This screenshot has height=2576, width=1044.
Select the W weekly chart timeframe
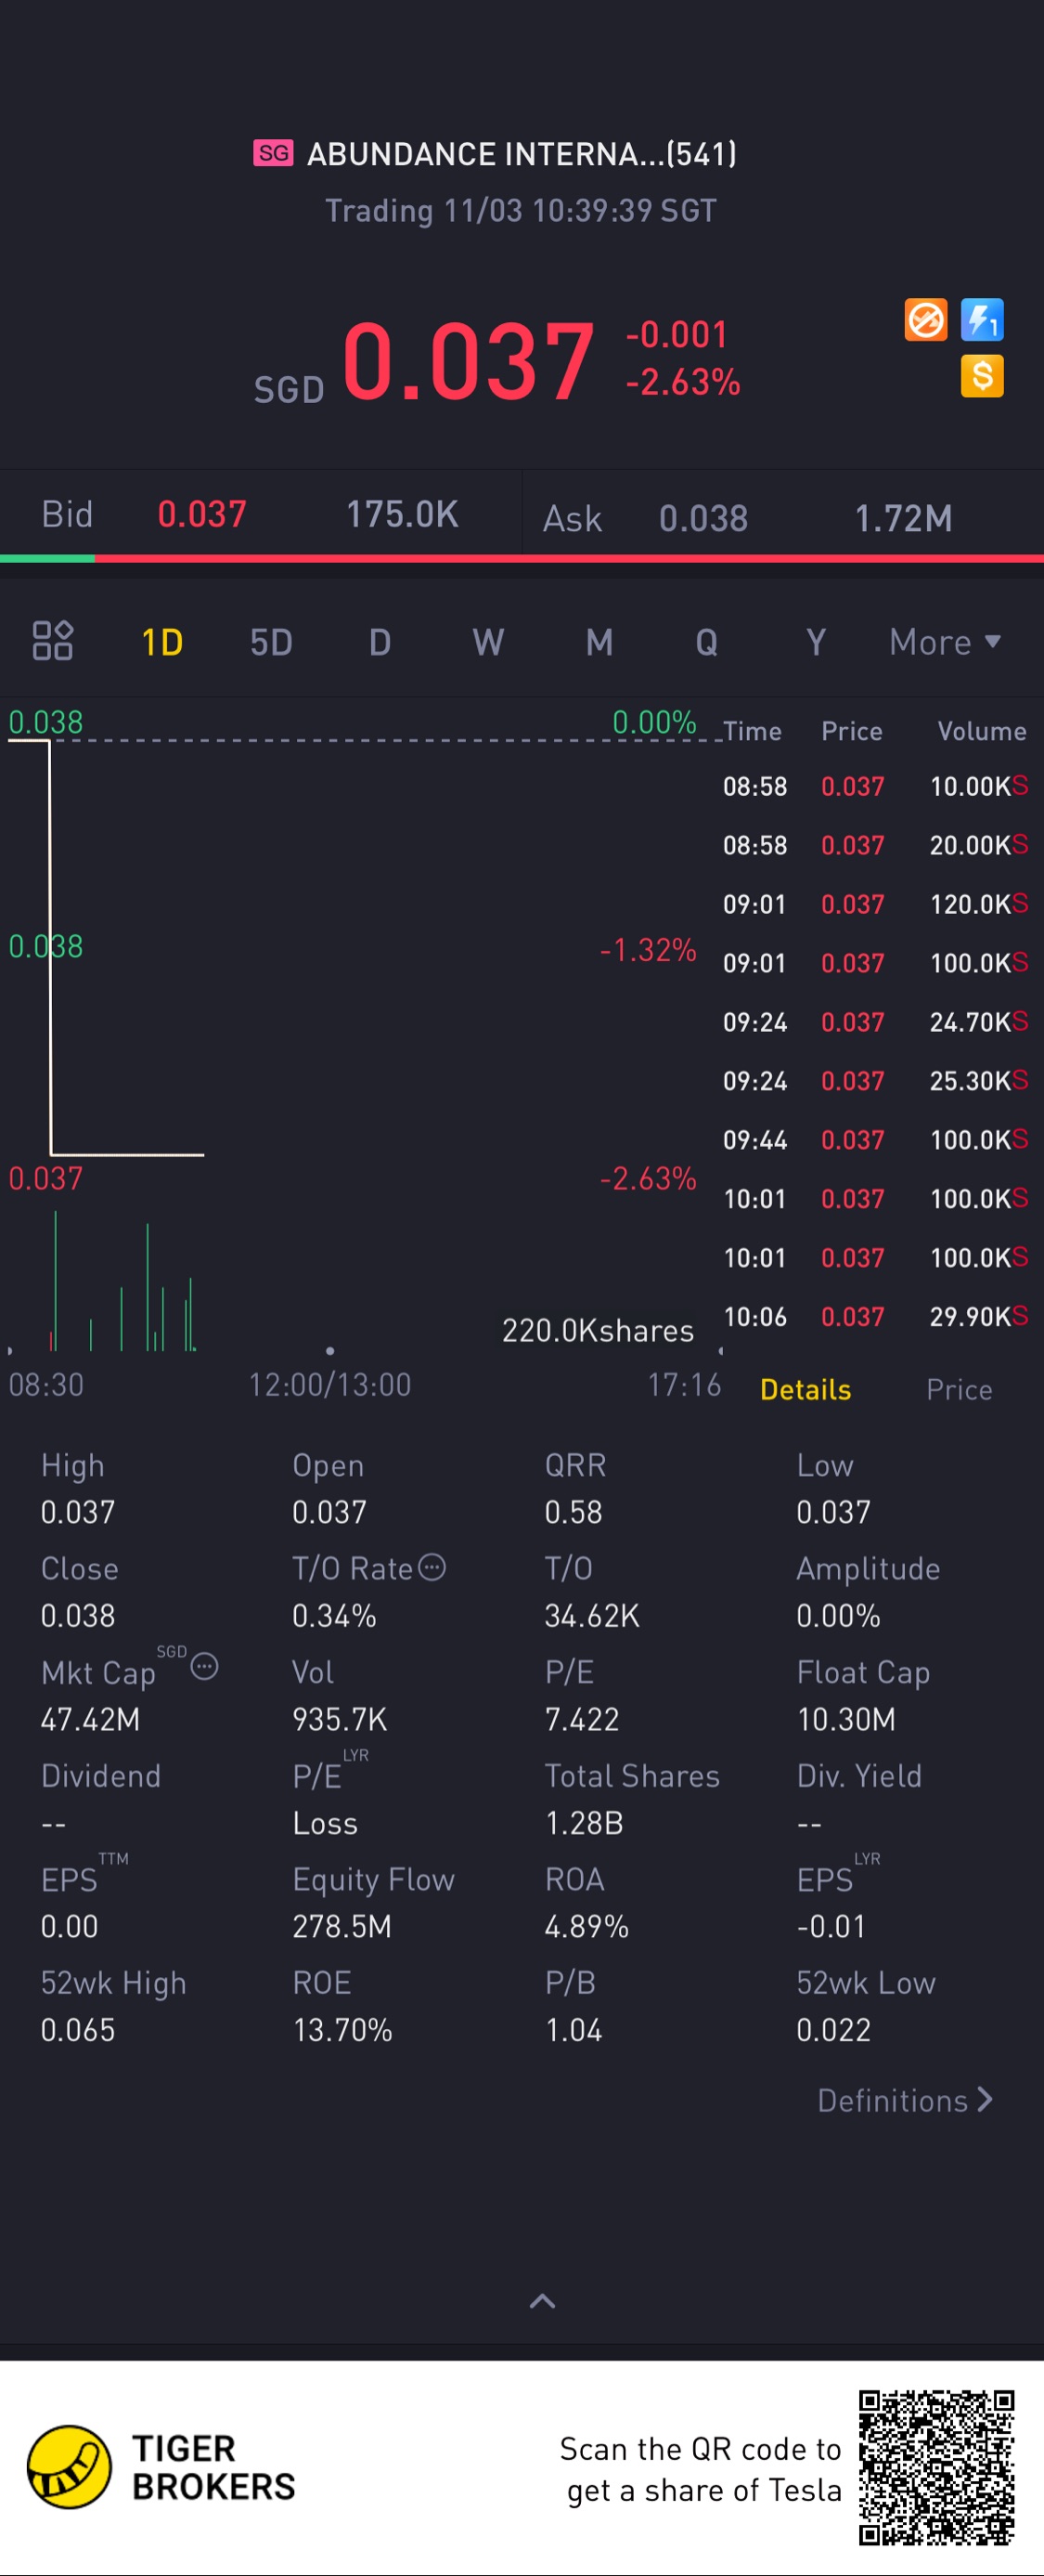click(488, 642)
